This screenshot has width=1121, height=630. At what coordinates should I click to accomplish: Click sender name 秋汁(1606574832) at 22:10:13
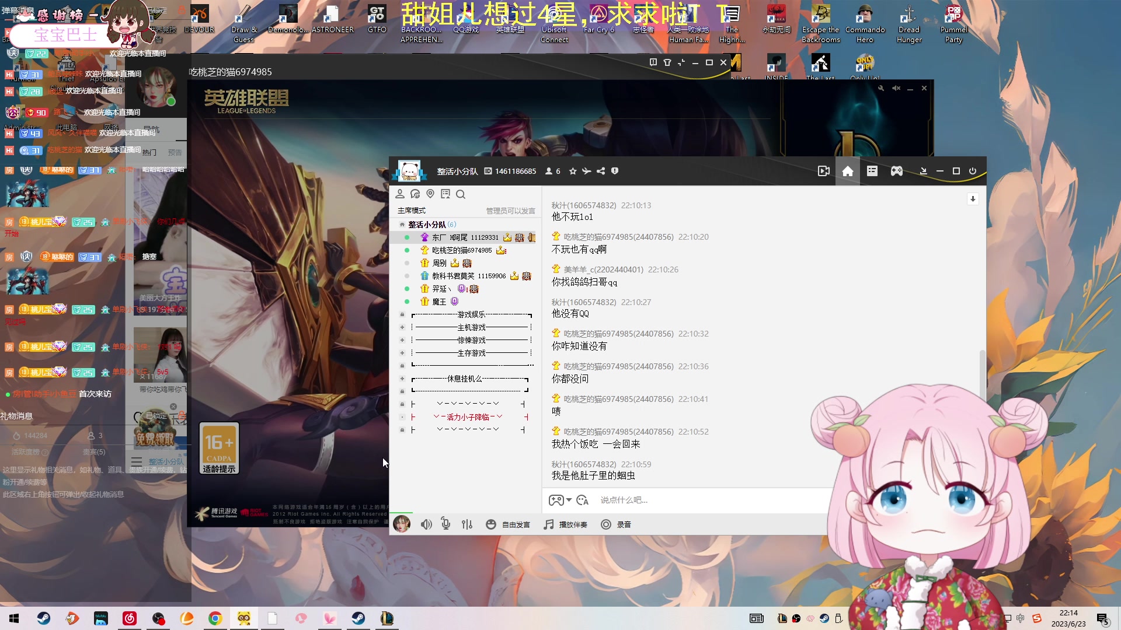pyautogui.click(x=584, y=205)
